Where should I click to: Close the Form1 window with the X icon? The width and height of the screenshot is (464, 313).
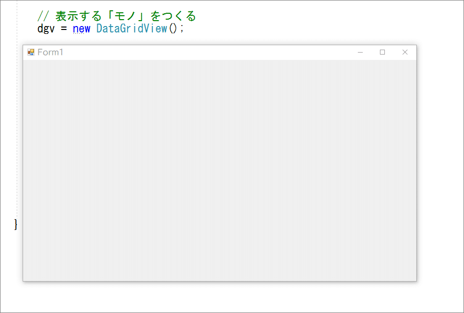coord(405,52)
